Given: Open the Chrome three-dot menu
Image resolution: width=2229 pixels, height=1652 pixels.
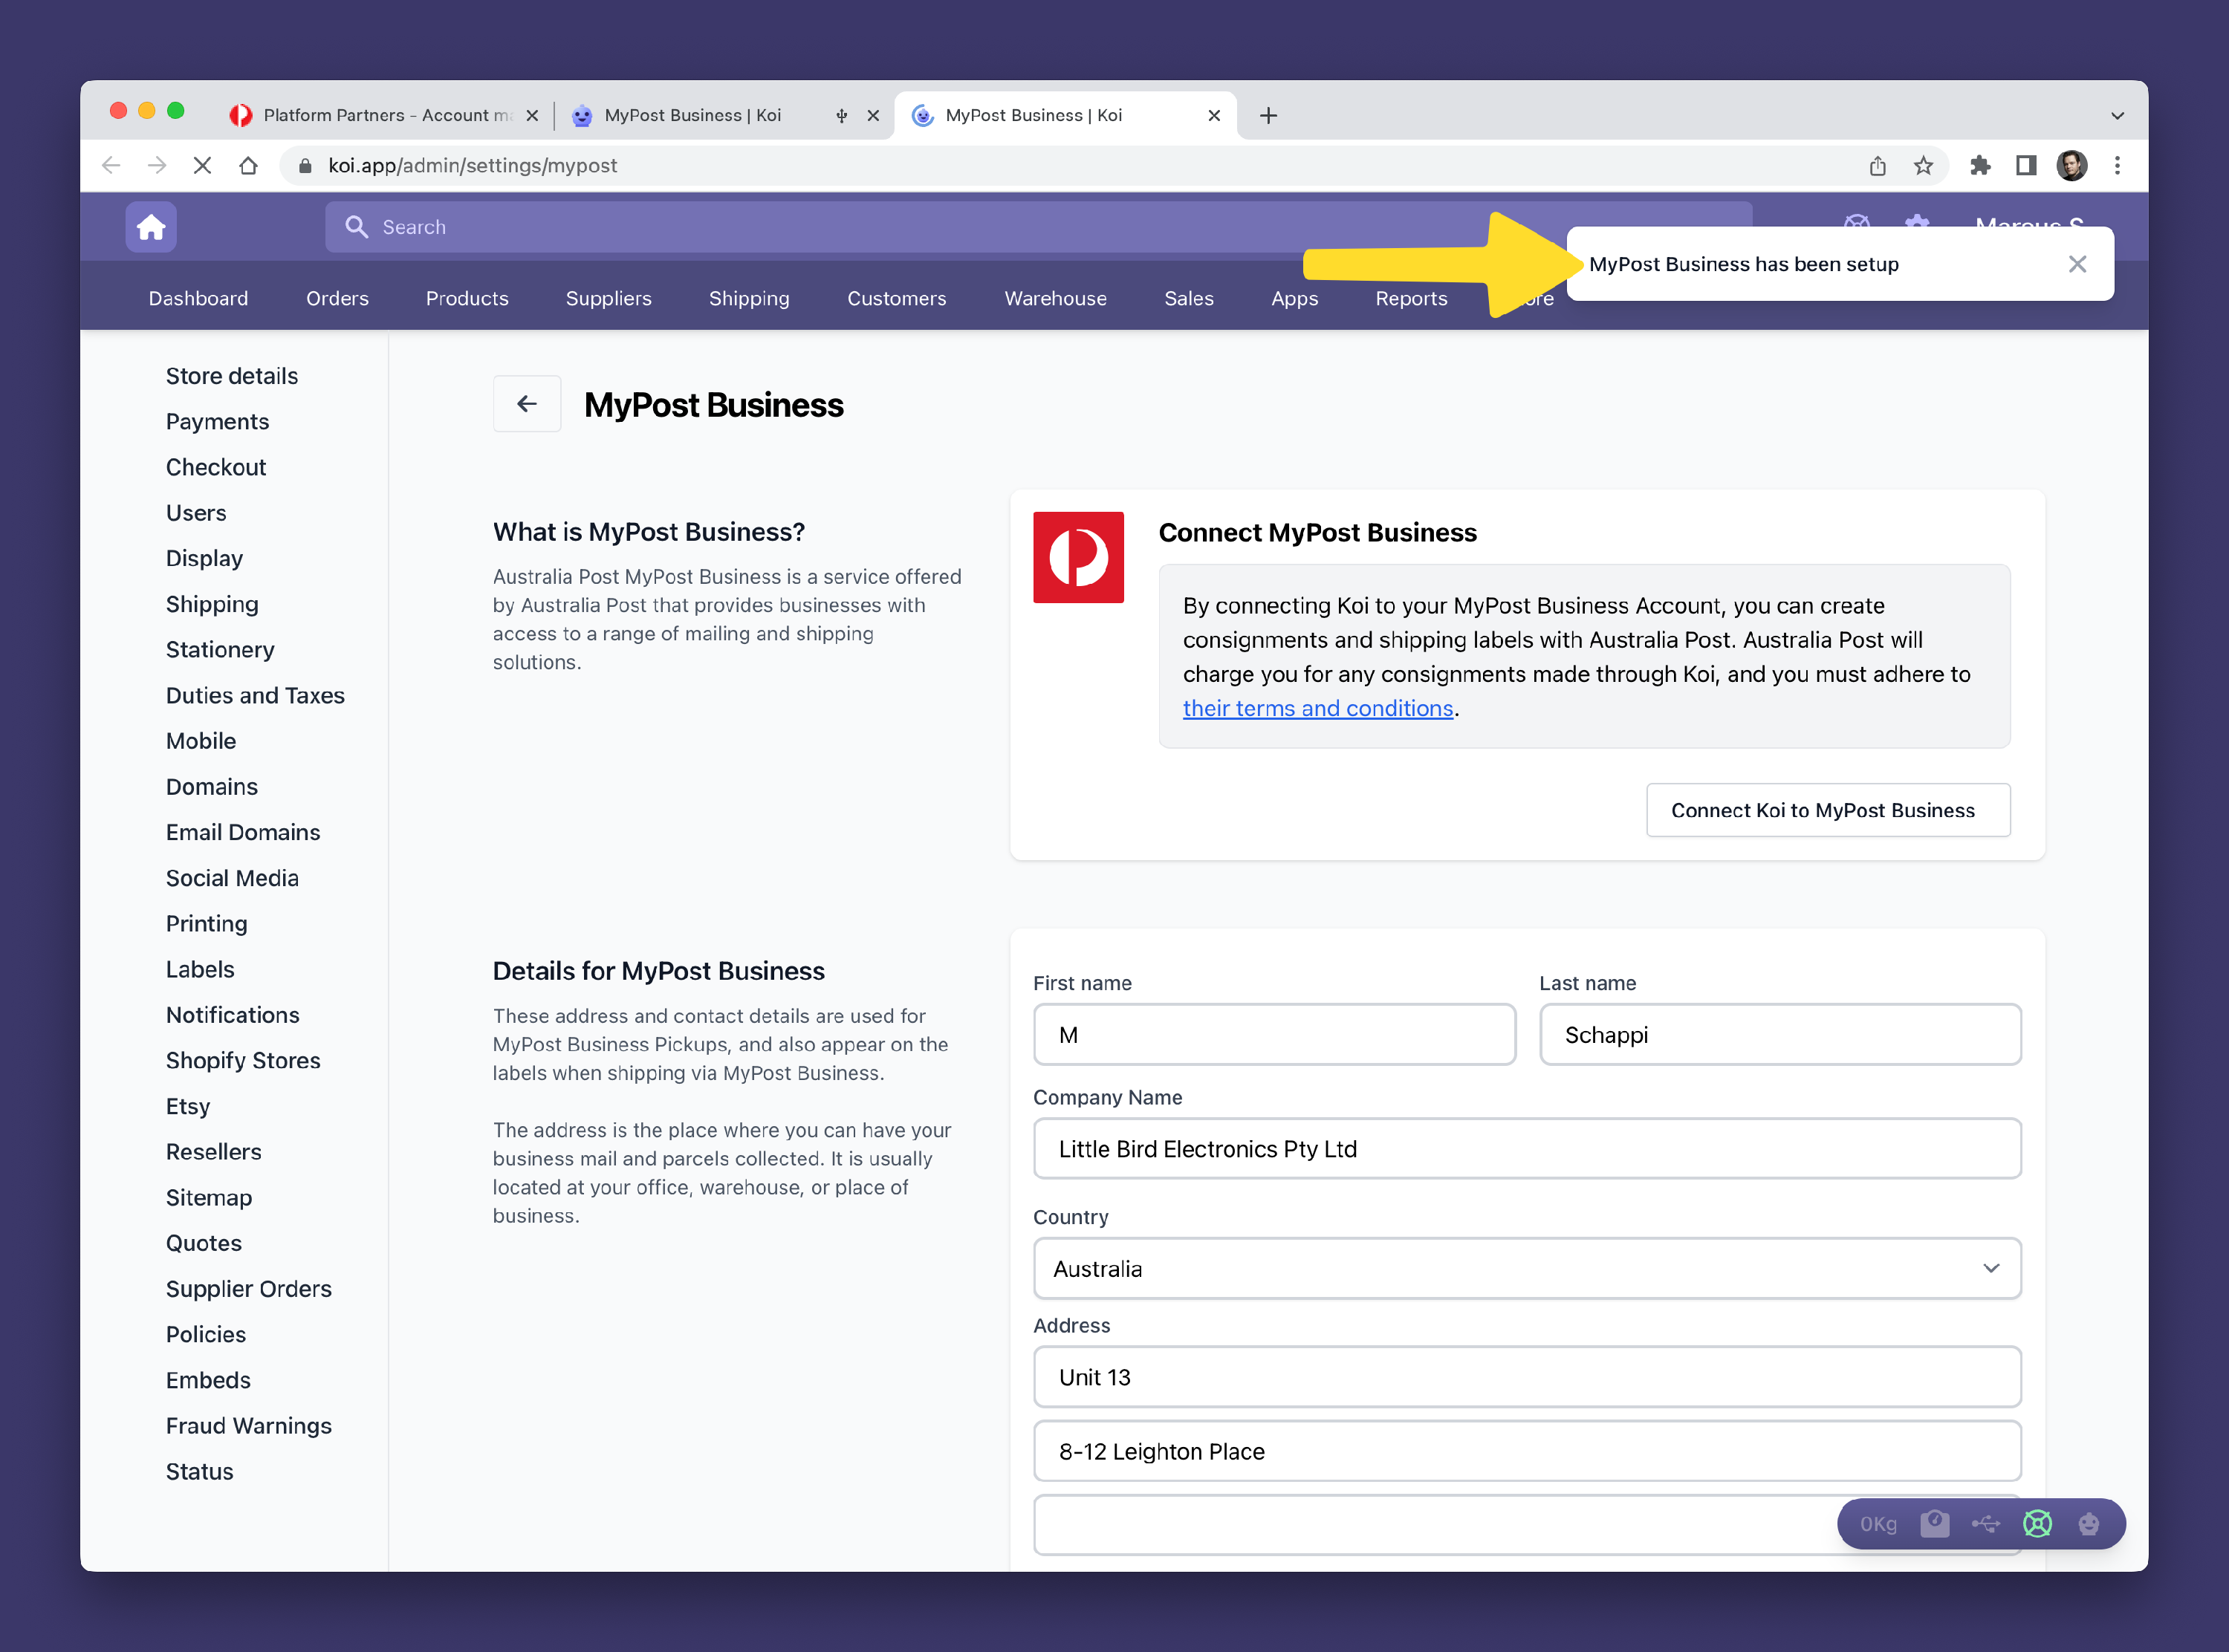Looking at the screenshot, I should [x=2117, y=166].
